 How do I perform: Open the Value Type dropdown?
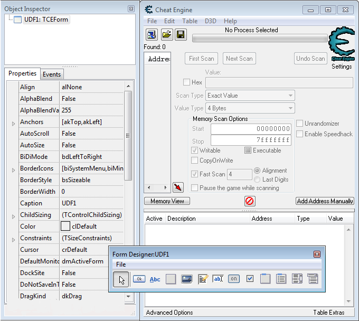pos(250,108)
